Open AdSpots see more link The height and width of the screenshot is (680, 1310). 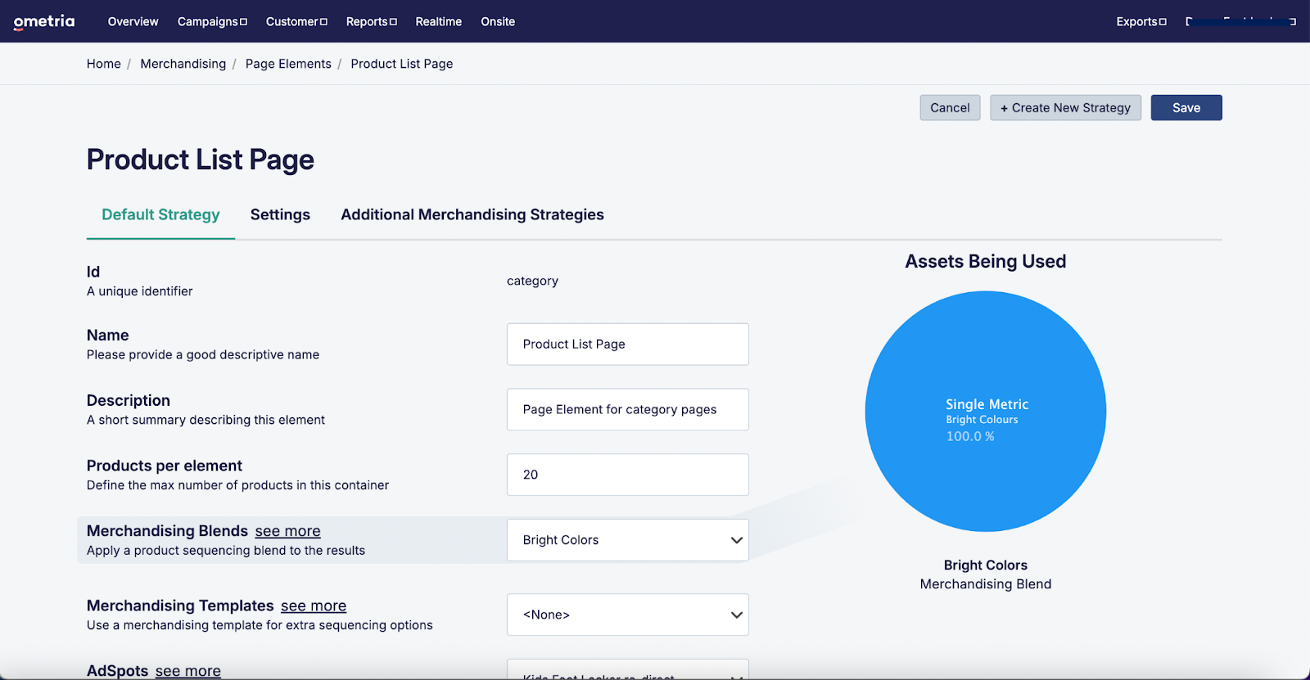pos(188,671)
